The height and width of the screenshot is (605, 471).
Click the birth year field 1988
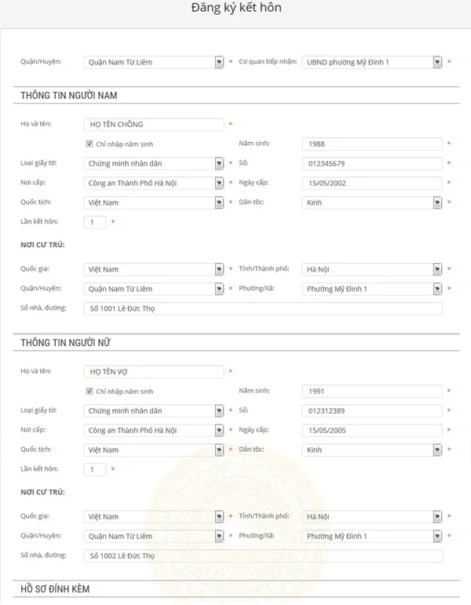(372, 144)
